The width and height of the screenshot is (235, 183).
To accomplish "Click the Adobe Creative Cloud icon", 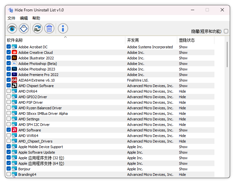I will pos(14,53).
